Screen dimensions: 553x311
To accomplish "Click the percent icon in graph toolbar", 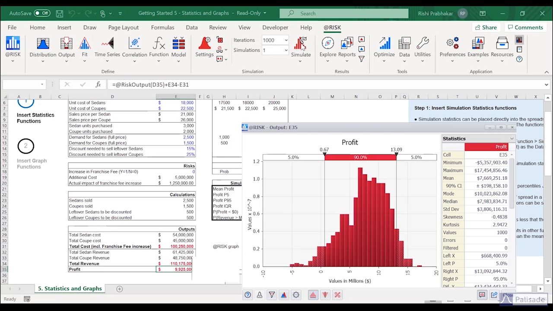I will coord(337,295).
